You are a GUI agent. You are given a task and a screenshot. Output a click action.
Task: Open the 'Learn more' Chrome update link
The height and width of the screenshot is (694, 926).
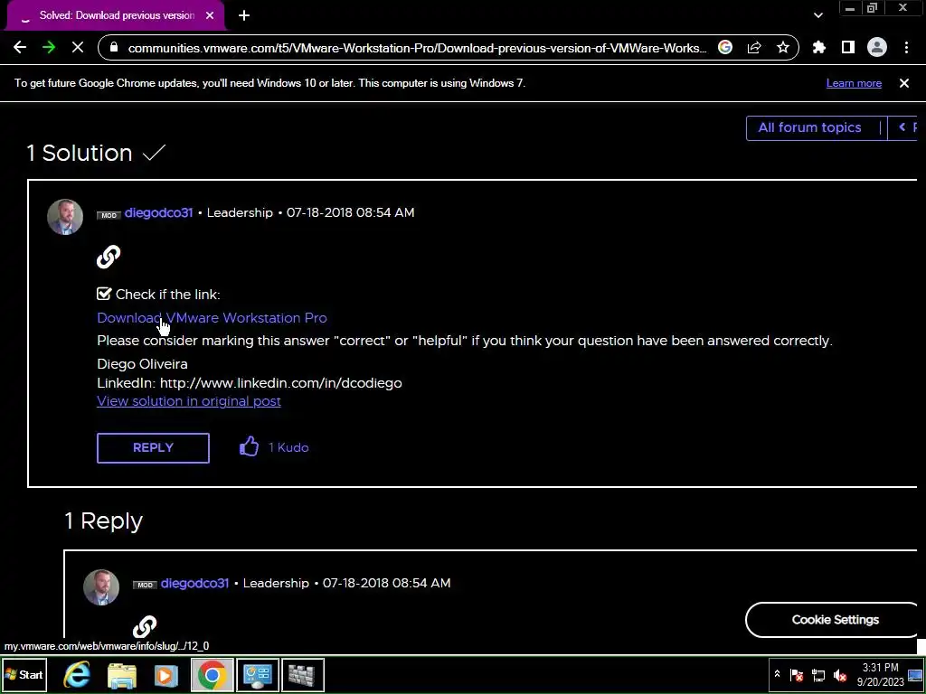click(854, 83)
